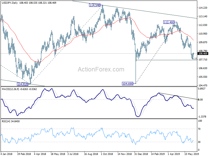The image size is (209, 157).
Task: Click the 114.220 price axis level
Action: (x=203, y=8)
